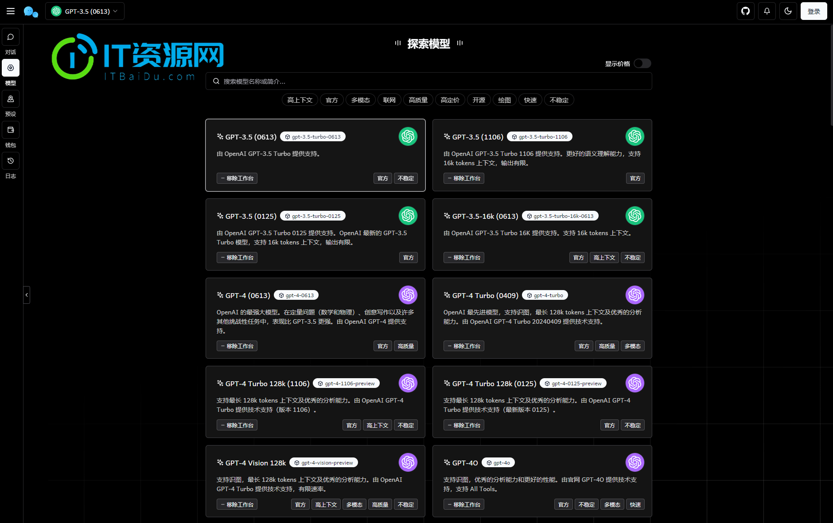Copy the gpt-4o model id badge

coord(498,463)
